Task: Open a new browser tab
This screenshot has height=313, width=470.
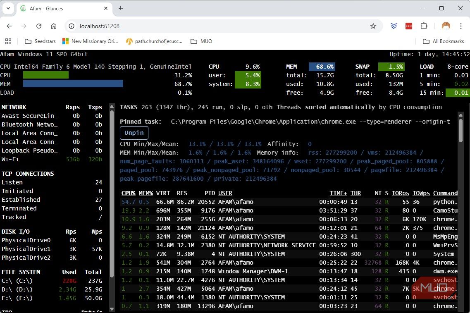Action: pos(121,8)
